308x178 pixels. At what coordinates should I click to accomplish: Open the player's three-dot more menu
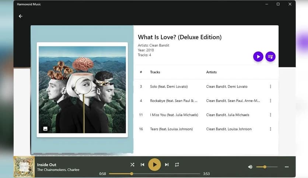(x=287, y=167)
